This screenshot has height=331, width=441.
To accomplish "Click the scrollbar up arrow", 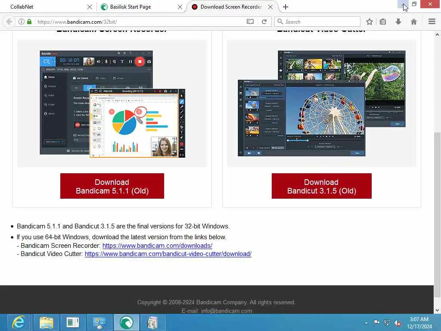I will (437, 34).
